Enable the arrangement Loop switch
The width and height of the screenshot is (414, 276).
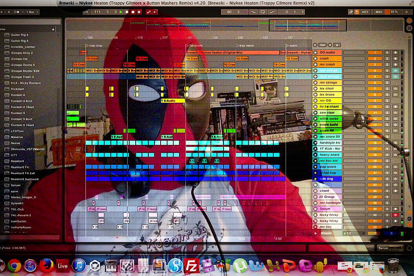point(263,12)
